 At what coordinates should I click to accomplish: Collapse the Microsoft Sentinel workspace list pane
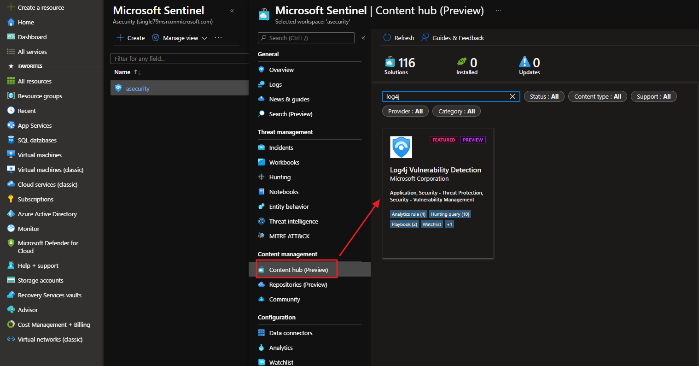click(x=232, y=11)
